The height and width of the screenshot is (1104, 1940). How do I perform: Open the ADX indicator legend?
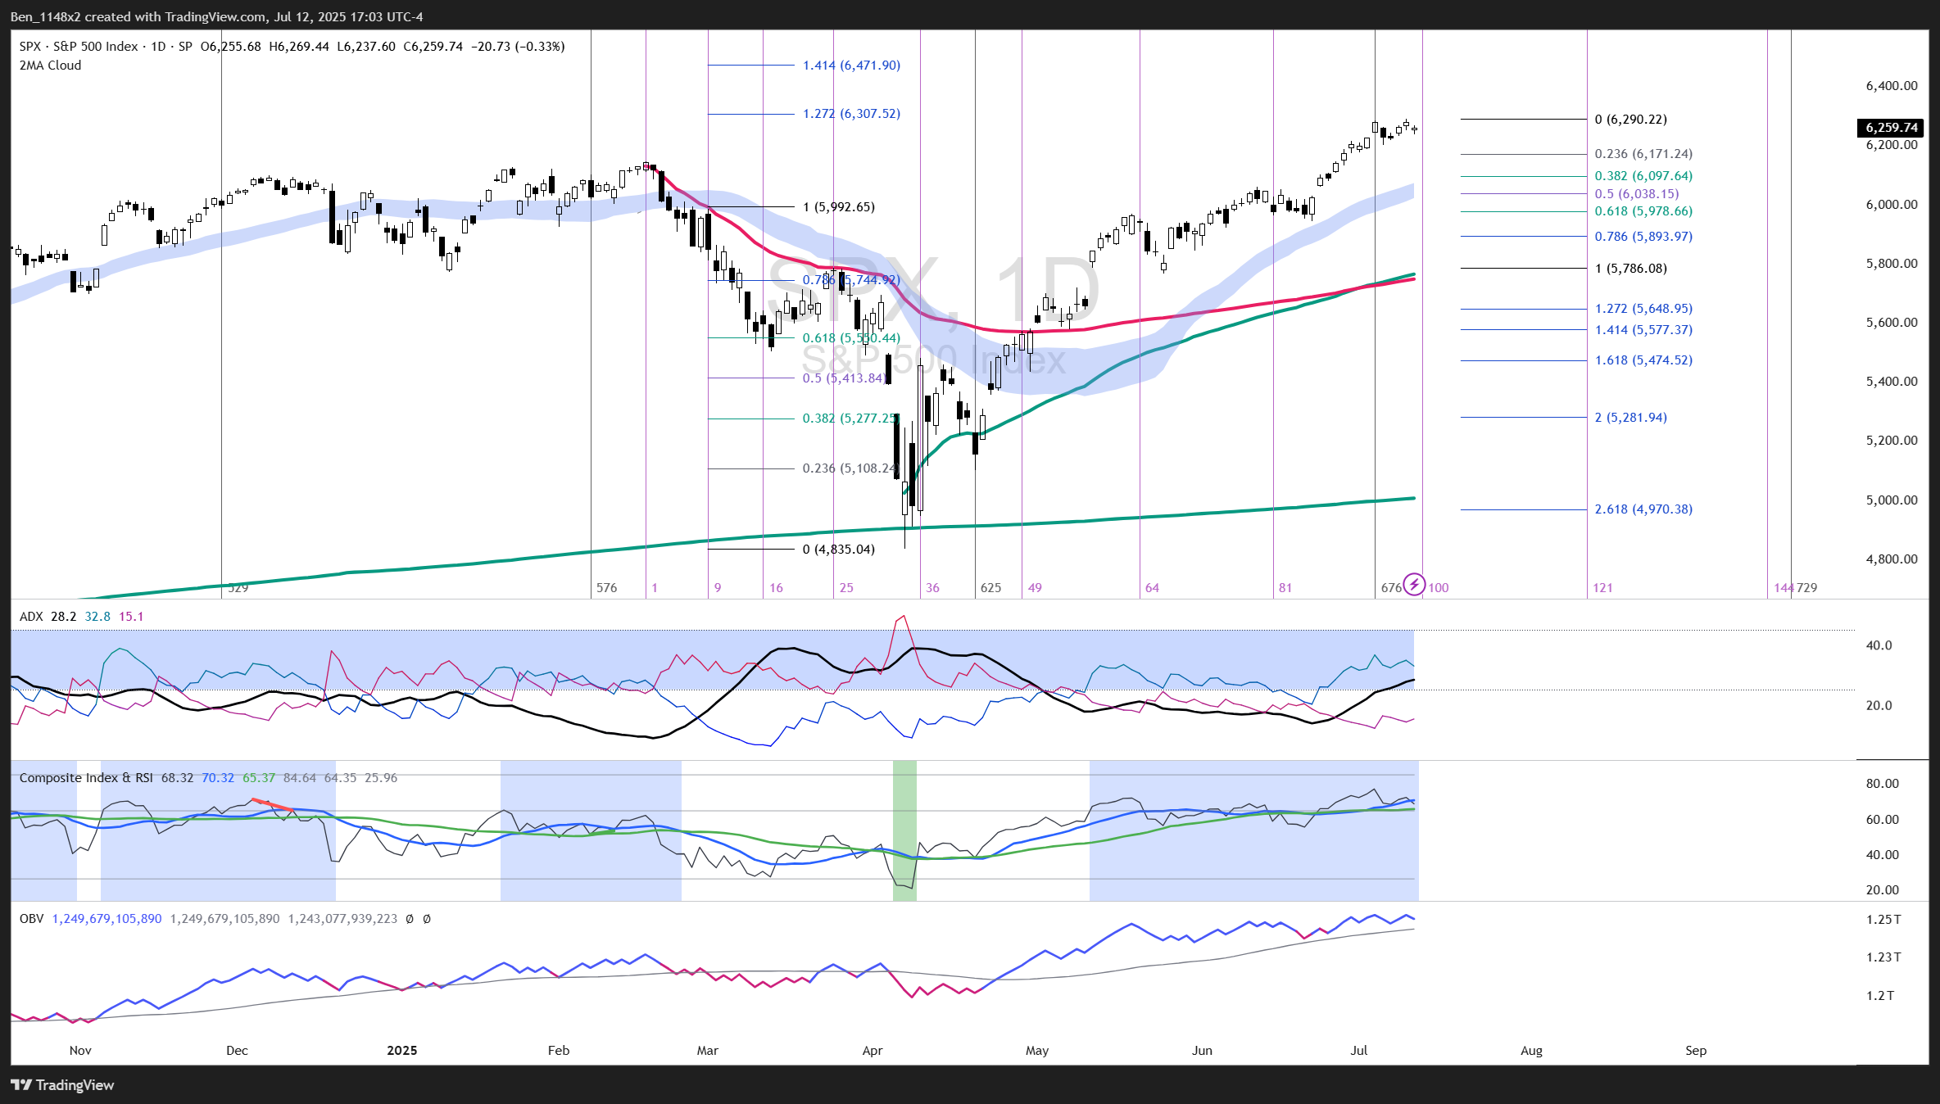[x=31, y=617]
